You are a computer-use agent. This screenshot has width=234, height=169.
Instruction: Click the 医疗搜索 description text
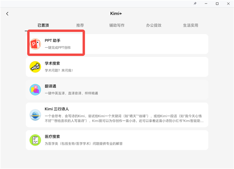(x=84, y=144)
